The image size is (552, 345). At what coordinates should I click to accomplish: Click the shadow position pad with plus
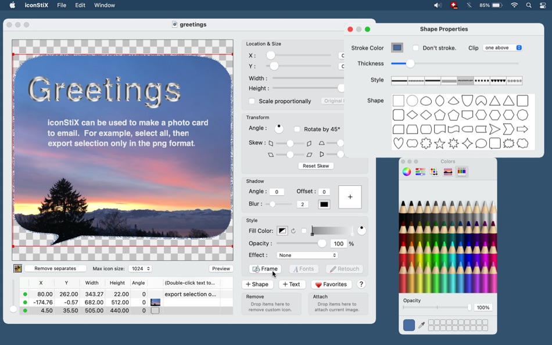coord(350,197)
